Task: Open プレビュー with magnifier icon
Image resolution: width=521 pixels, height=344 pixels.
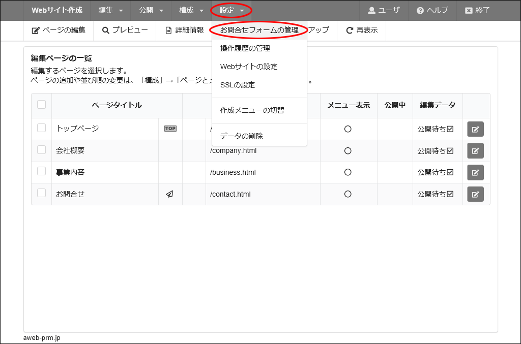Action: tap(125, 30)
